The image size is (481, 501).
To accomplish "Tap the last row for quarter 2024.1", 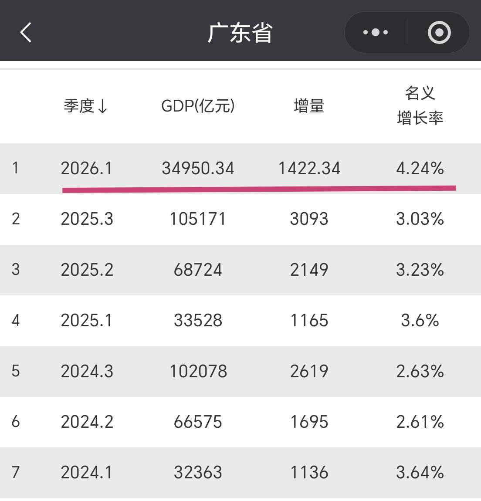I will pyautogui.click(x=240, y=472).
